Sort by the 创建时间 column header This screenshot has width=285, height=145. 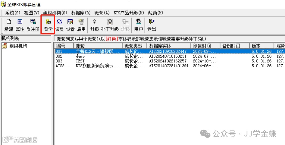point(206,46)
